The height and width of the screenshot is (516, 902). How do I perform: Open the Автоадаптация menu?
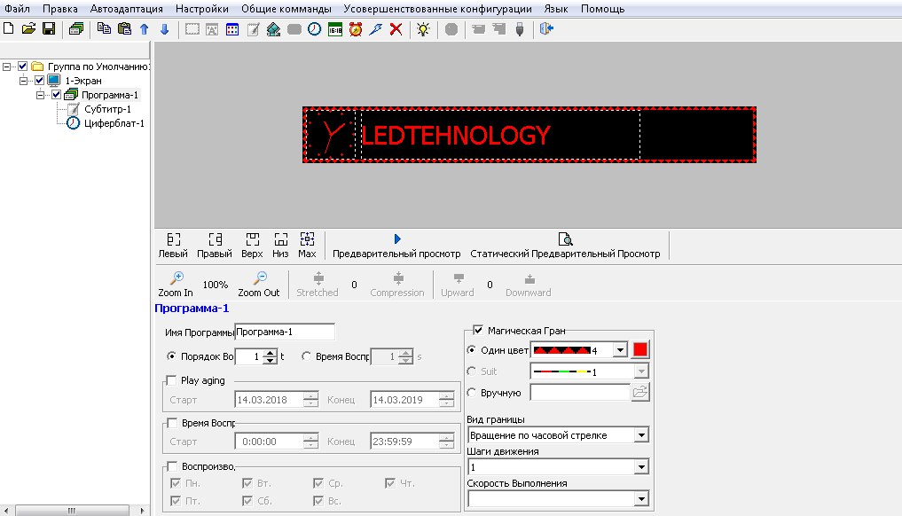pos(127,9)
